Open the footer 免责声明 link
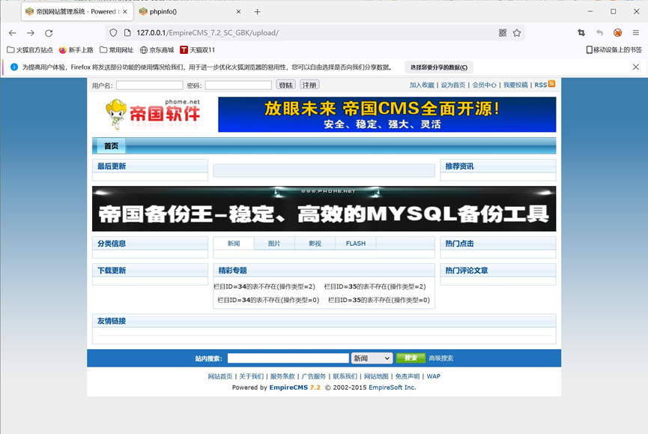Viewport: 648px width, 434px height. (408, 376)
